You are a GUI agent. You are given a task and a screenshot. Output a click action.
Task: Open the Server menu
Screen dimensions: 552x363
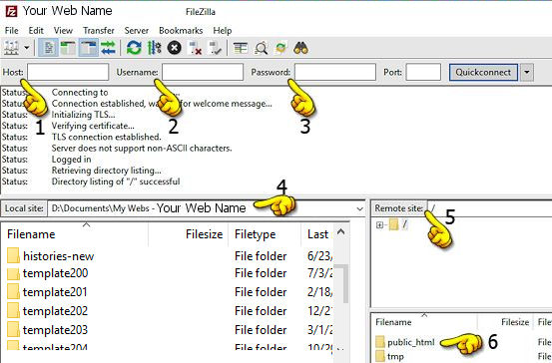136,31
